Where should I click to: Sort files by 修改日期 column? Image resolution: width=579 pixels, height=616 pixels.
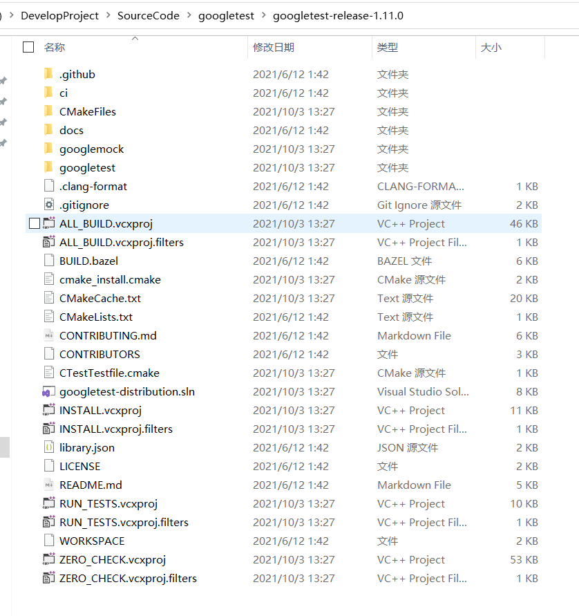coord(274,48)
